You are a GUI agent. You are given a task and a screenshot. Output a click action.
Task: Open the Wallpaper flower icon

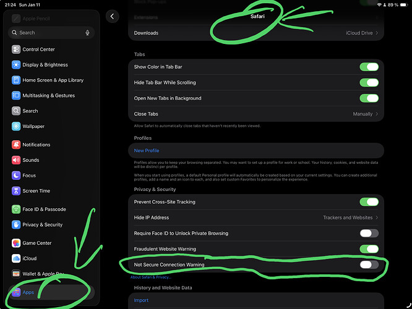tap(16, 126)
